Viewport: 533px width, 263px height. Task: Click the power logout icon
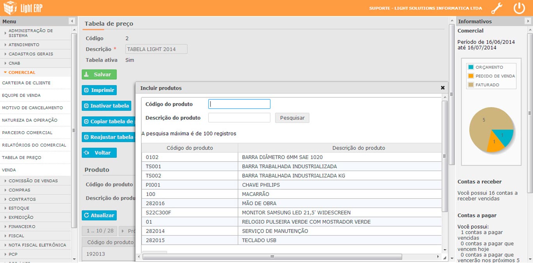(x=519, y=8)
